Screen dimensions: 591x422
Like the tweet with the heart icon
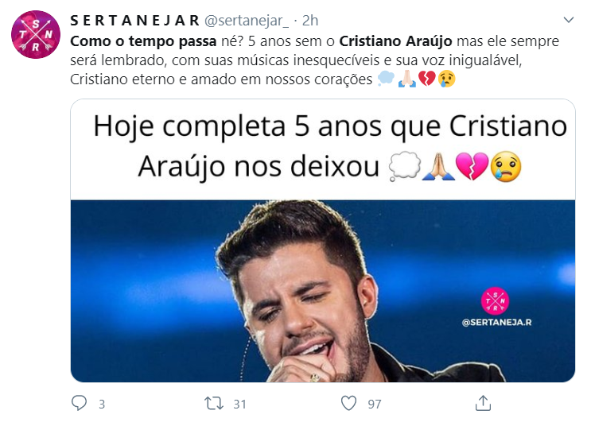point(348,403)
